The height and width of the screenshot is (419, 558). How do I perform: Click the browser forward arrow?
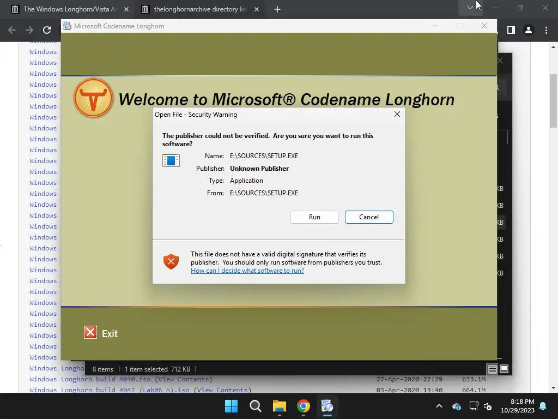(x=29, y=30)
